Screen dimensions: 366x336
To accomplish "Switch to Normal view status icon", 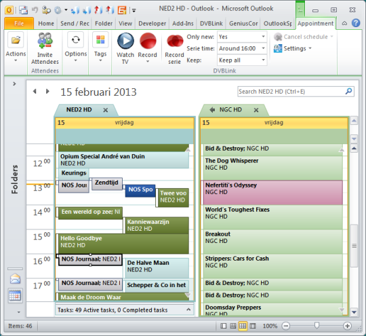I will click(x=224, y=326).
